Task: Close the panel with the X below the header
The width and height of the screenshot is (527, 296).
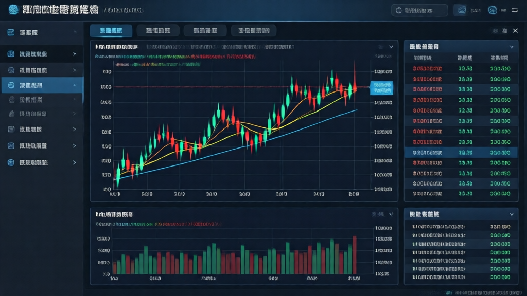Action: coord(515,31)
